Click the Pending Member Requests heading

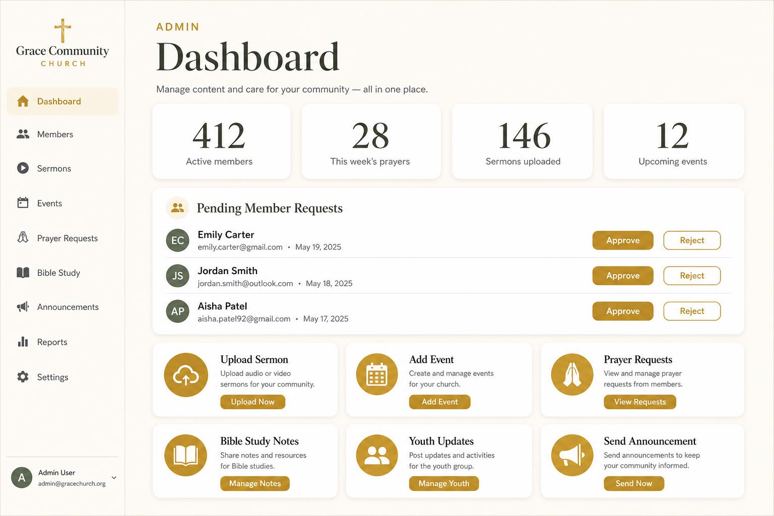coord(270,208)
